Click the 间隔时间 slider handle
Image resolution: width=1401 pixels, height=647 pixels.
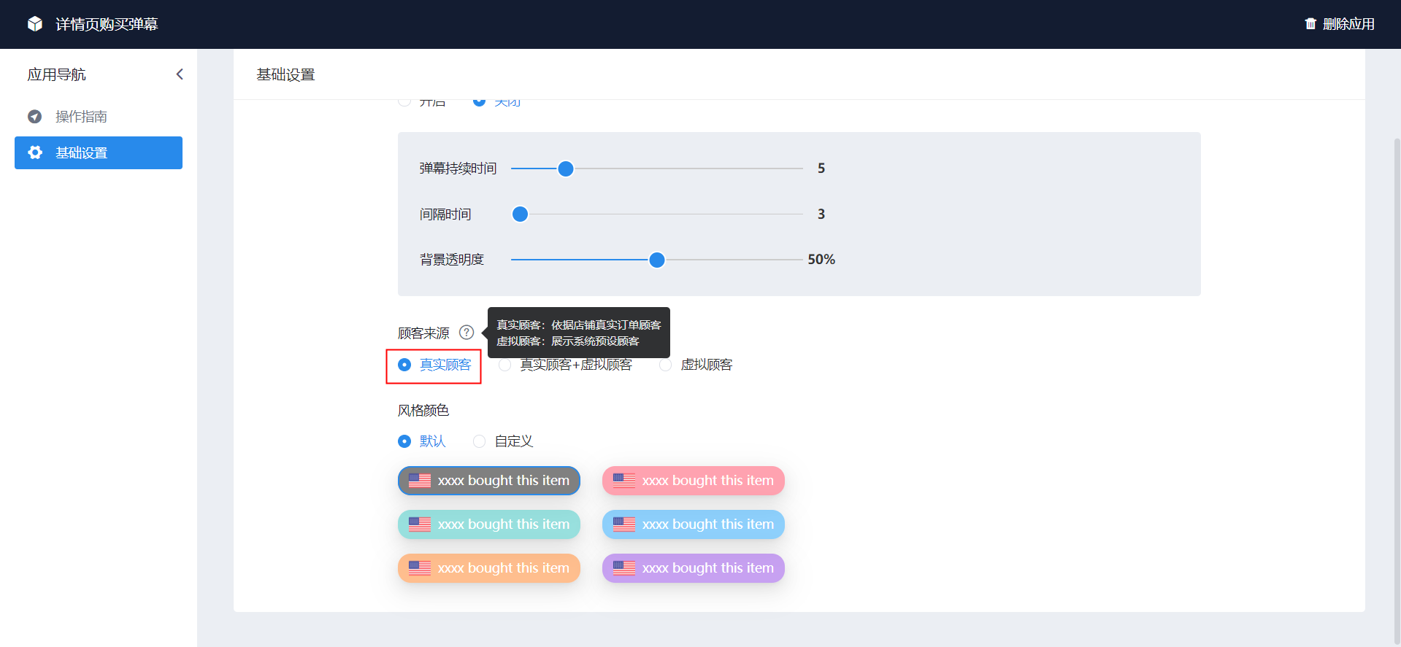(520, 214)
